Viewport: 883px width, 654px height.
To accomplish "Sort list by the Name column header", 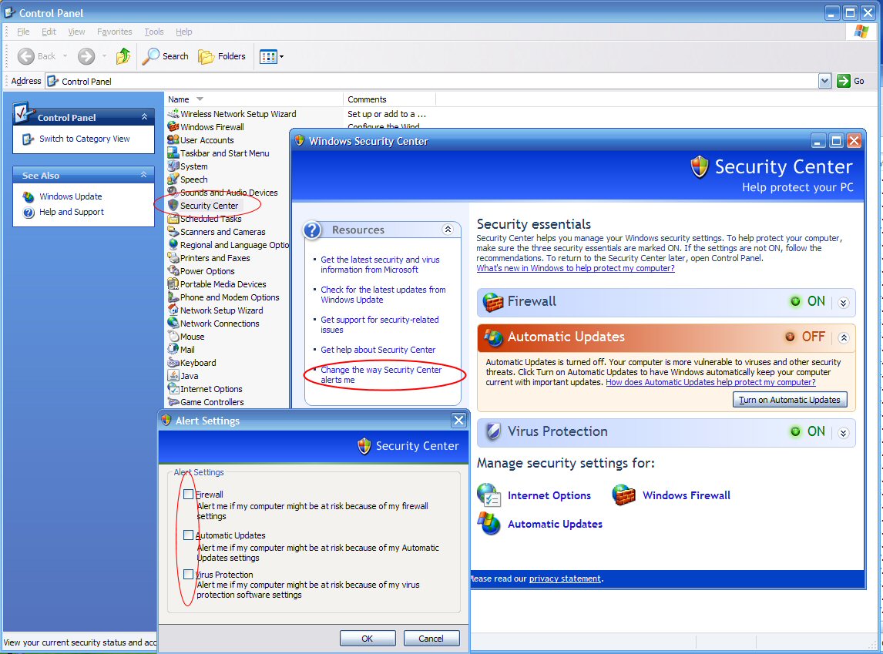I will click(254, 99).
